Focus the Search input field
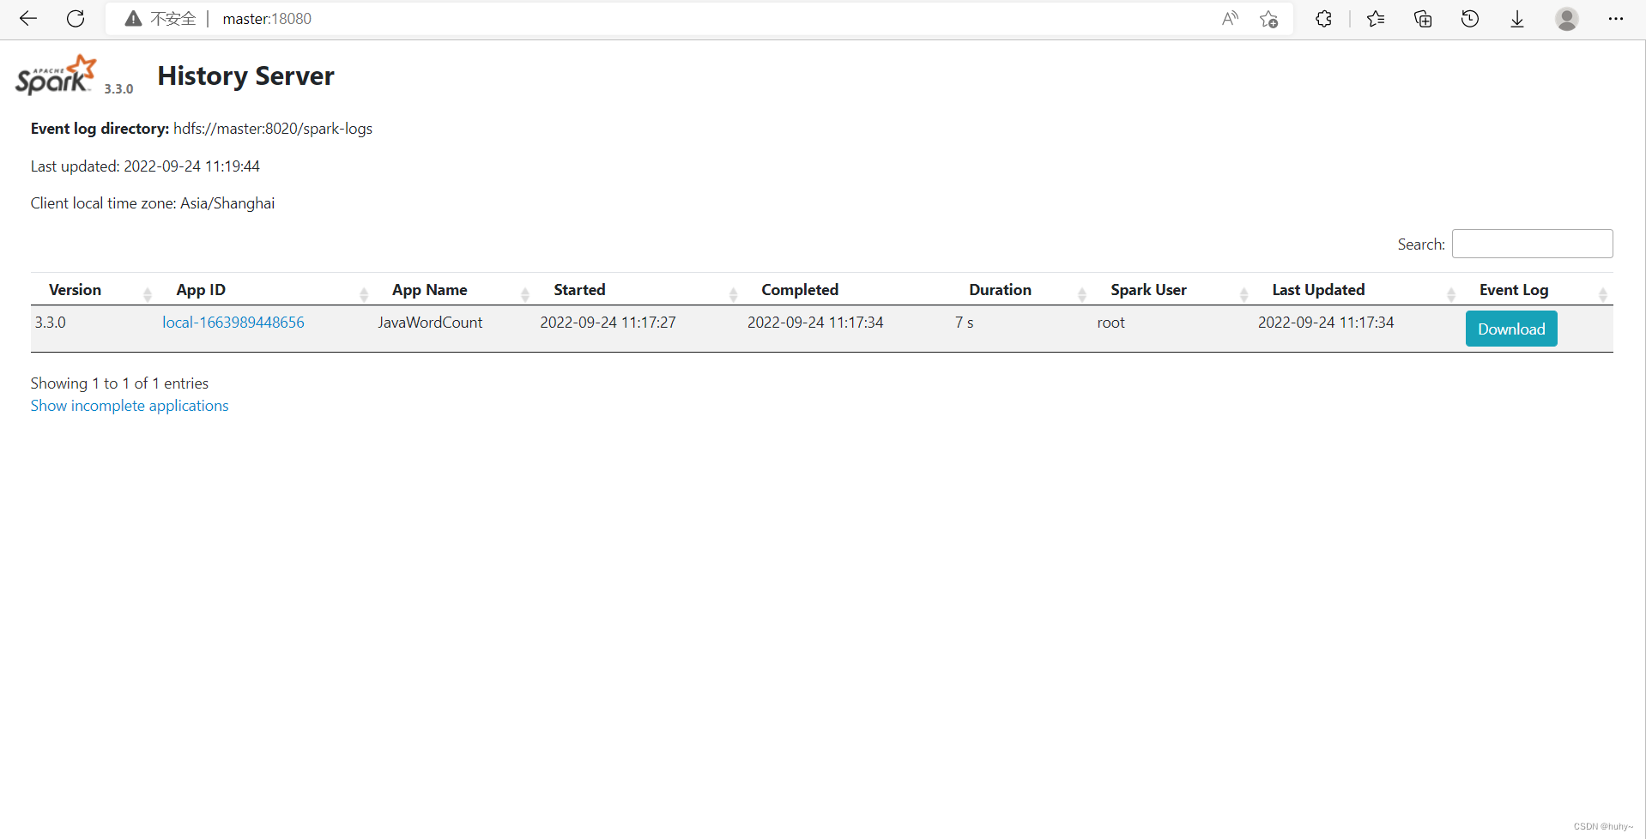The height and width of the screenshot is (839, 1646). [x=1532, y=244]
